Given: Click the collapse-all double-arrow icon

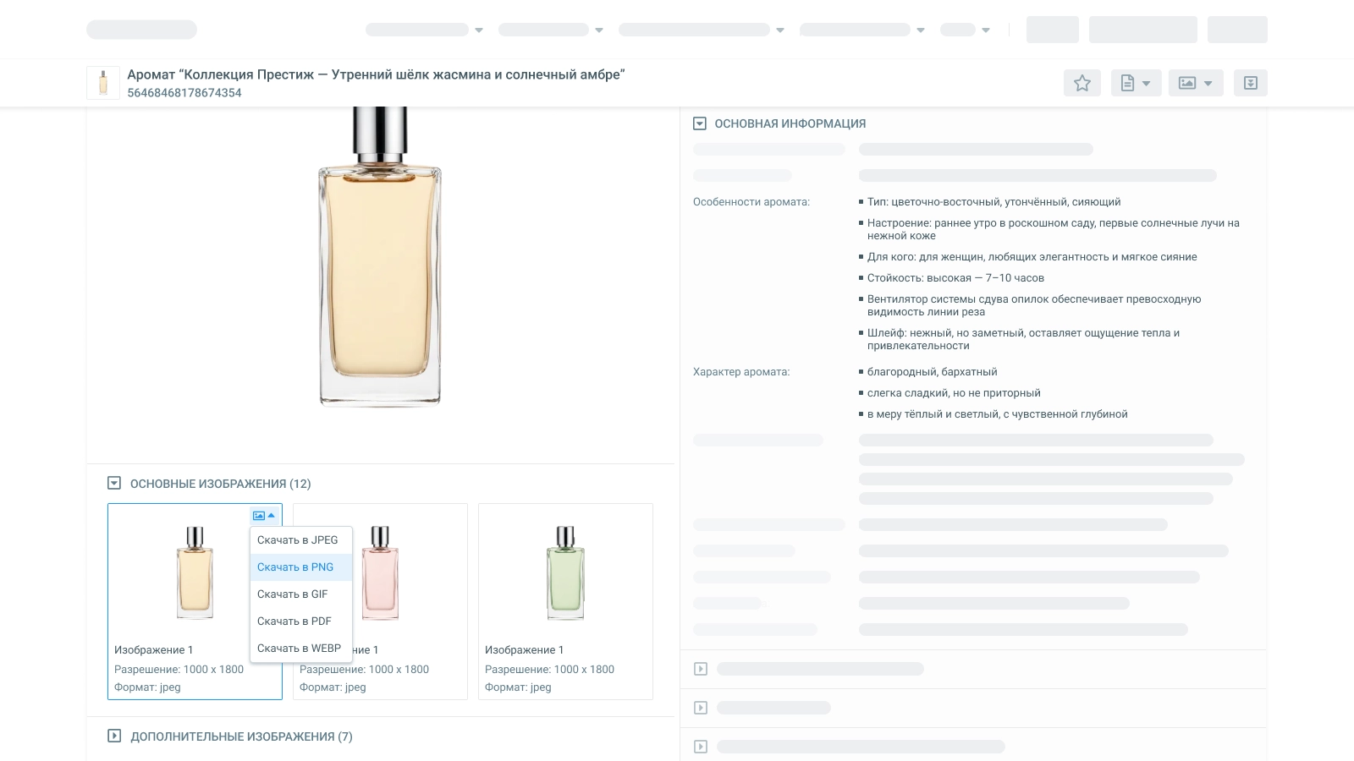Looking at the screenshot, I should click(1250, 83).
